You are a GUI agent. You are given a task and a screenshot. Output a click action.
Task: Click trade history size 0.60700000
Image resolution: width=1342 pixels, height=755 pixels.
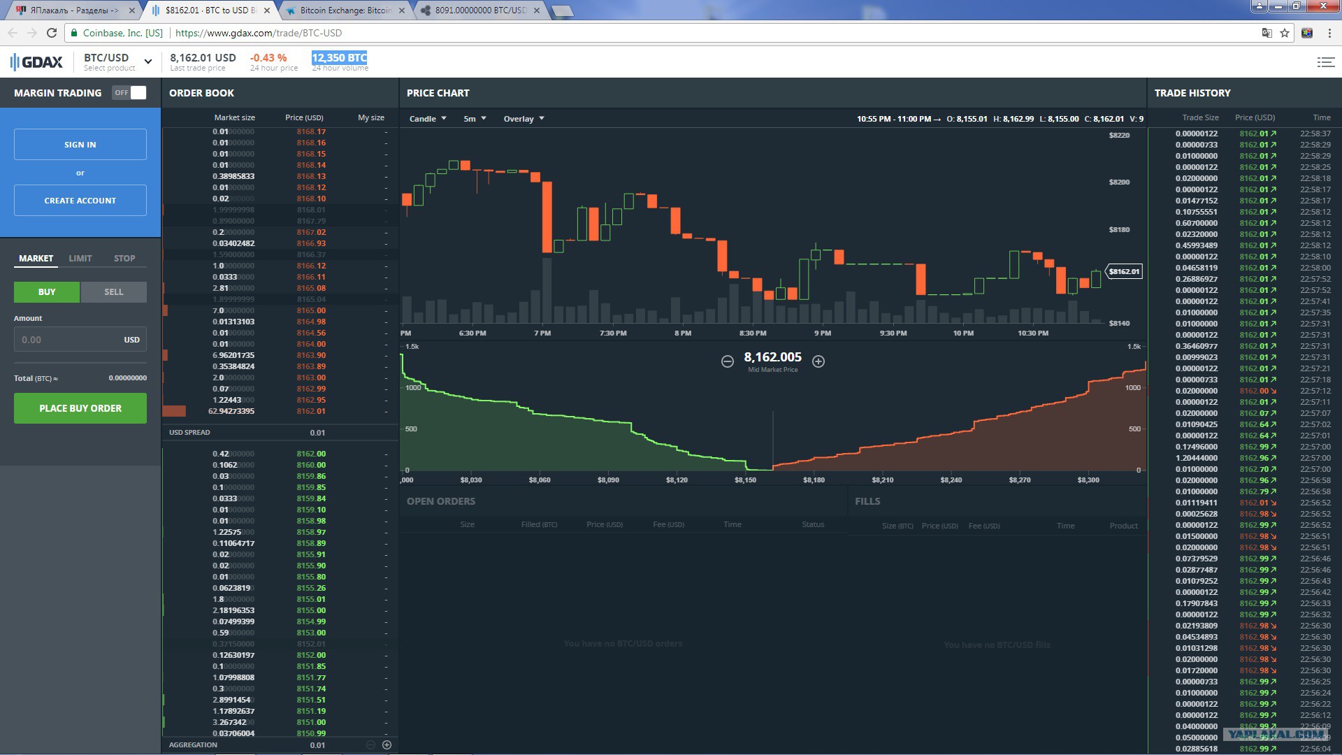pyautogui.click(x=1197, y=223)
